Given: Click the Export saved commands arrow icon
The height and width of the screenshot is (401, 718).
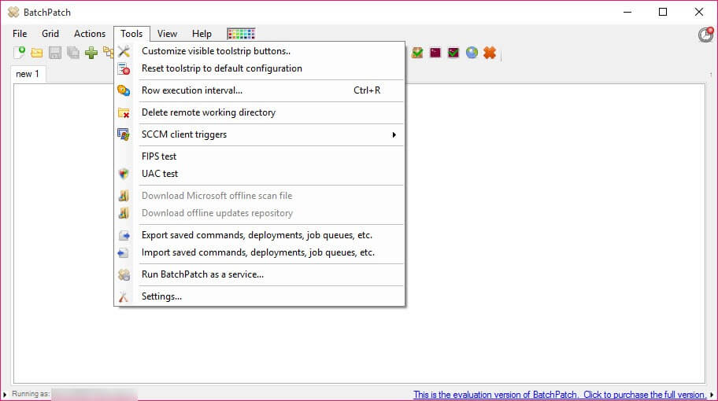Looking at the screenshot, I should click(124, 235).
